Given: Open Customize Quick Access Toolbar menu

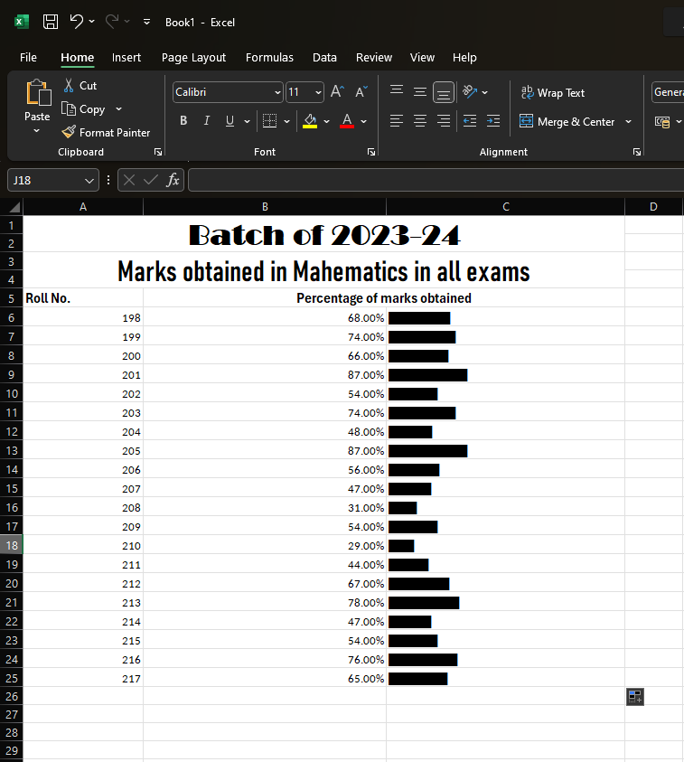Looking at the screenshot, I should pyautogui.click(x=146, y=22).
